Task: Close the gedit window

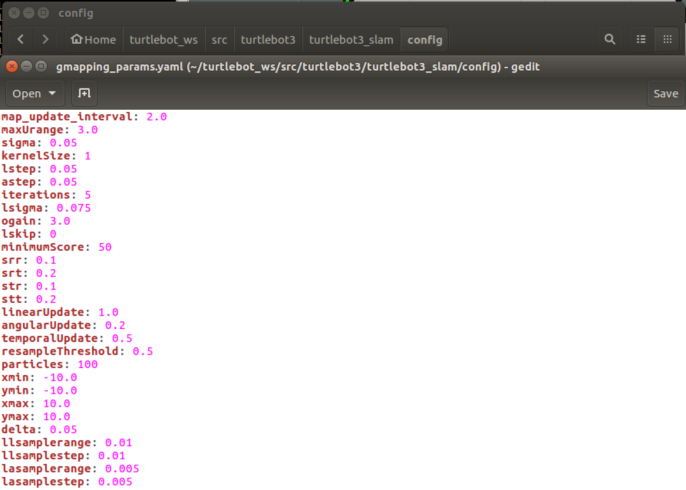Action: point(12,66)
